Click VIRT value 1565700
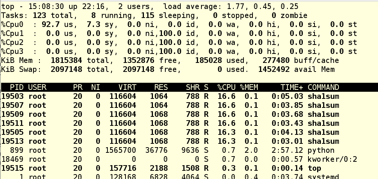The height and width of the screenshot is (179, 378). coord(121,150)
